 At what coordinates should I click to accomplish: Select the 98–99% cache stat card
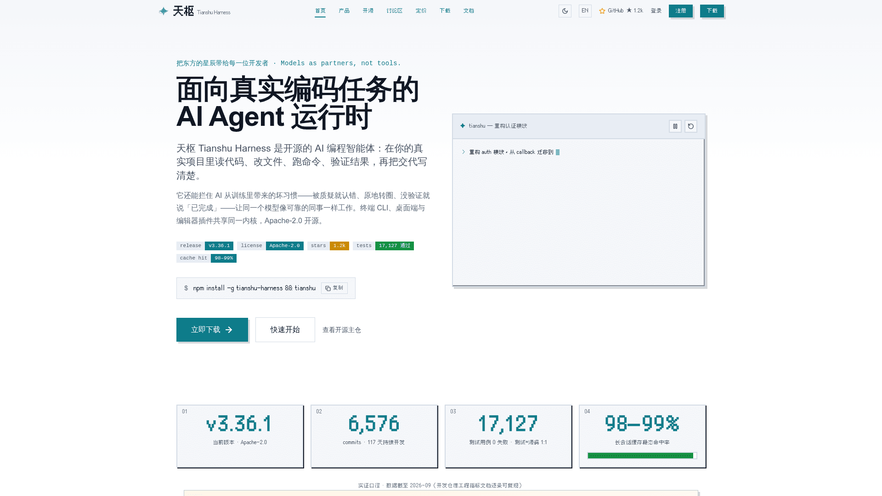pos(643,436)
